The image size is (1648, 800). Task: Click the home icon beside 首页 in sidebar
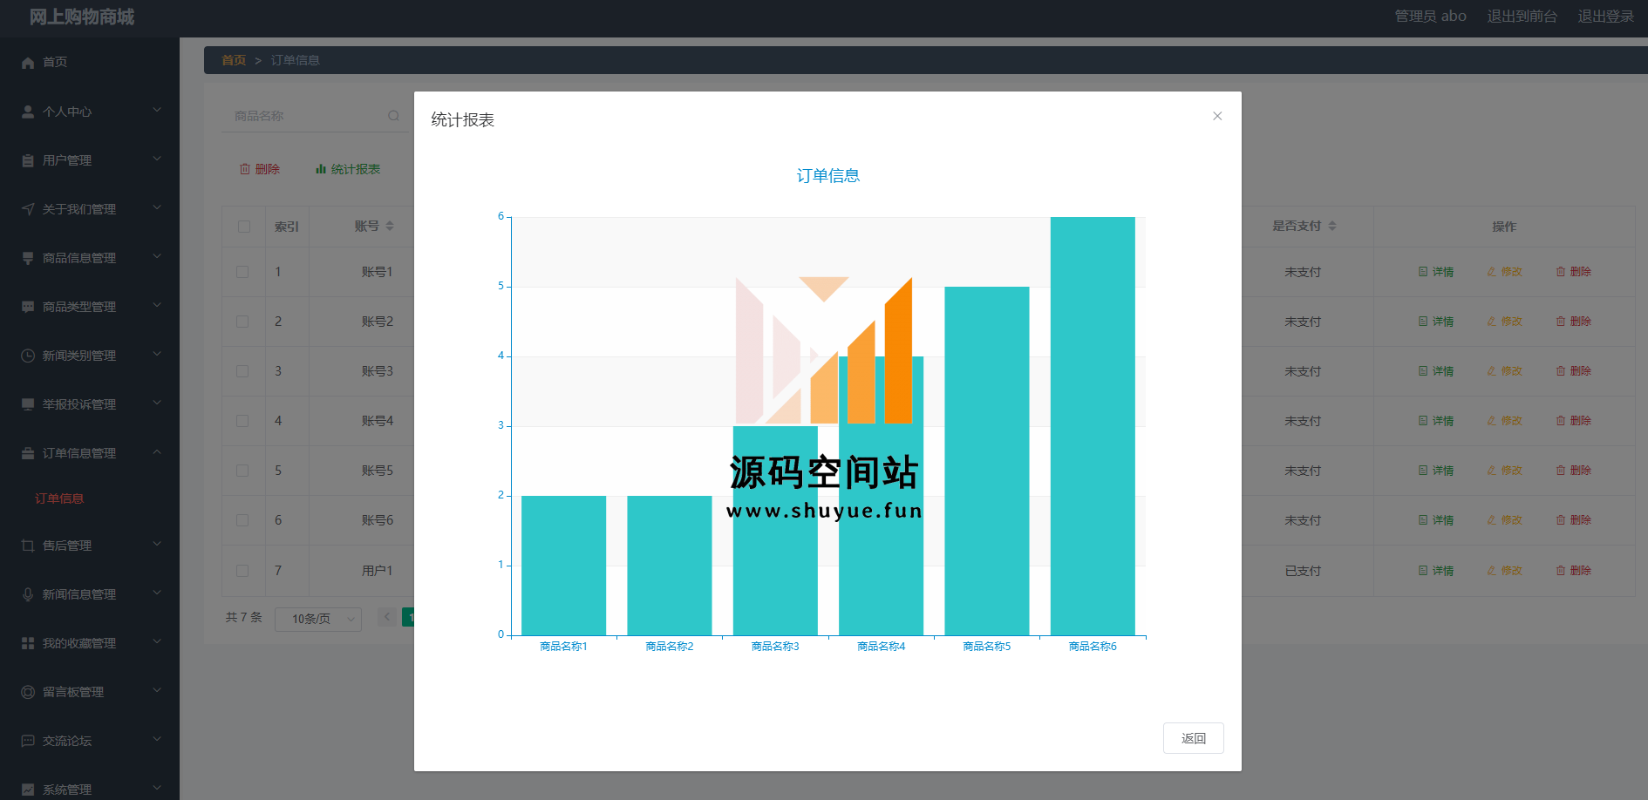click(28, 63)
